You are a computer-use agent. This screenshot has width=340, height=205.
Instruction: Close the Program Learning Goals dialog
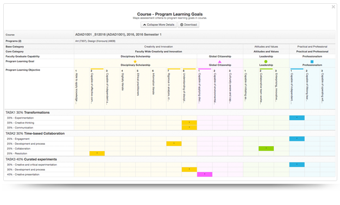click(x=333, y=7)
